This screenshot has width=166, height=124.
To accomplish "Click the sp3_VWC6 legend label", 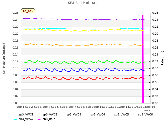I will pyautogui.click(x=145, y=114).
